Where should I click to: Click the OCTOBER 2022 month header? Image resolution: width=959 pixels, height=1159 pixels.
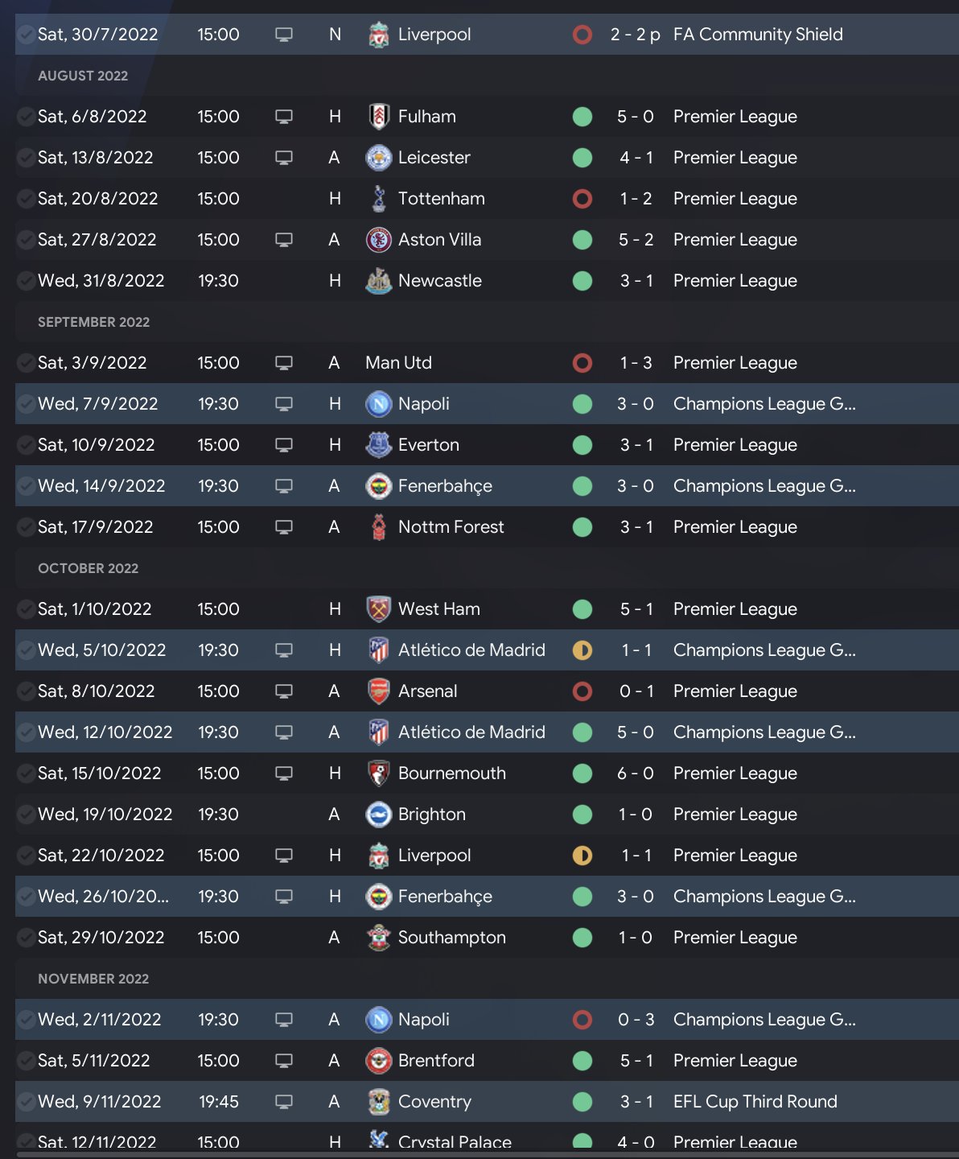pyautogui.click(x=88, y=568)
